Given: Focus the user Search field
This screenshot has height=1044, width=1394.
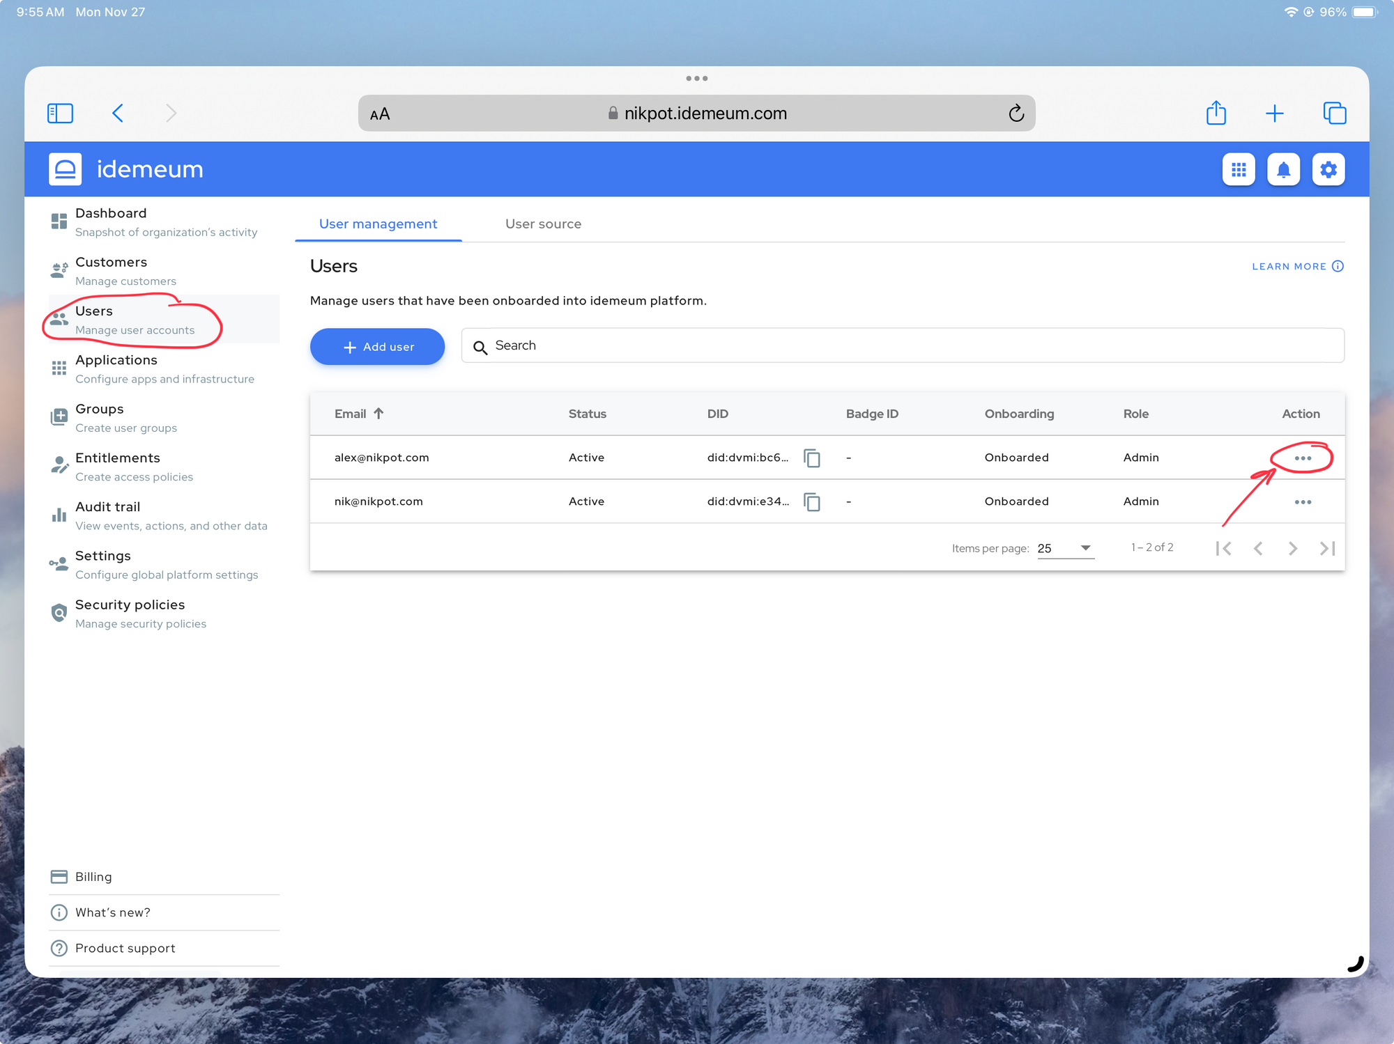Looking at the screenshot, I should point(906,345).
